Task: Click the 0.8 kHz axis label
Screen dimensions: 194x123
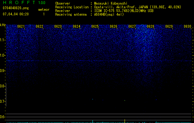Action: 3,86
